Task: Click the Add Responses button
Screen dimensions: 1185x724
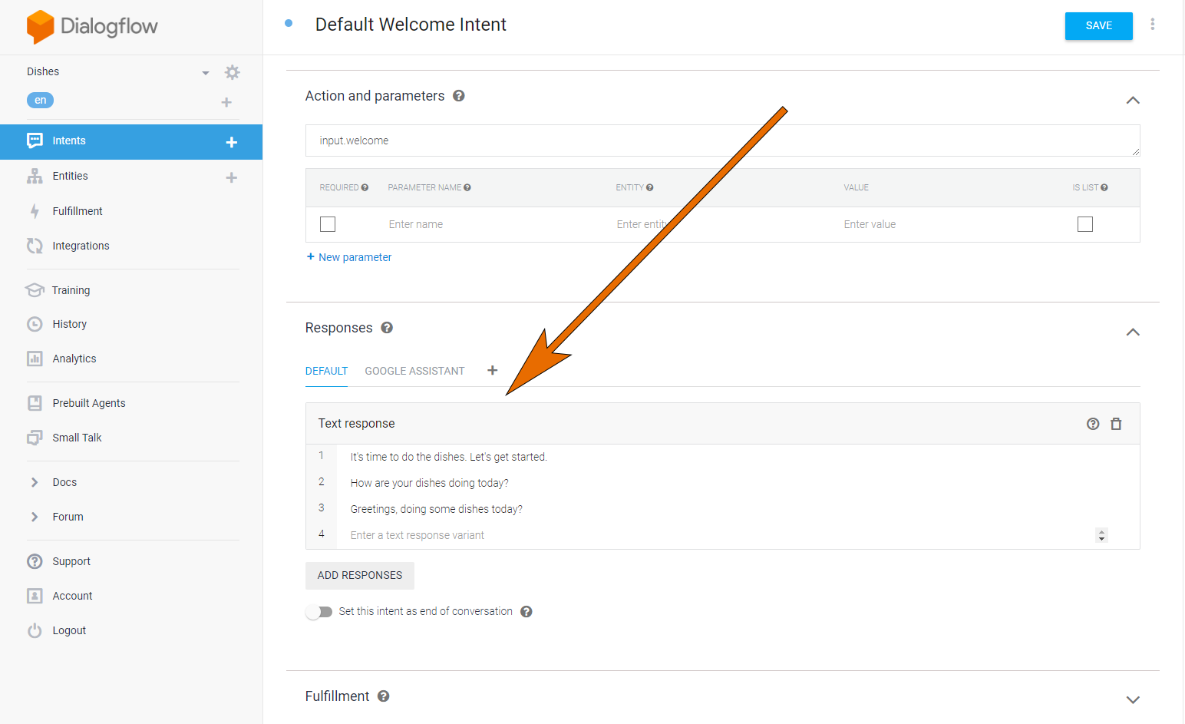Action: pyautogui.click(x=359, y=575)
